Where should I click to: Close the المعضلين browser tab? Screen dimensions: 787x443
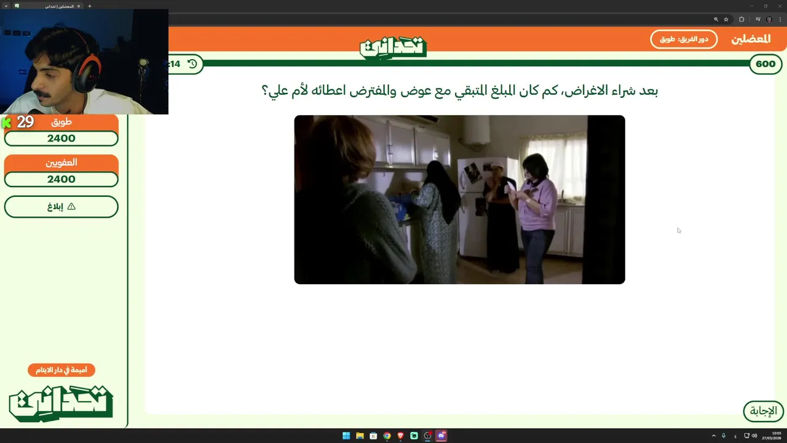(79, 6)
